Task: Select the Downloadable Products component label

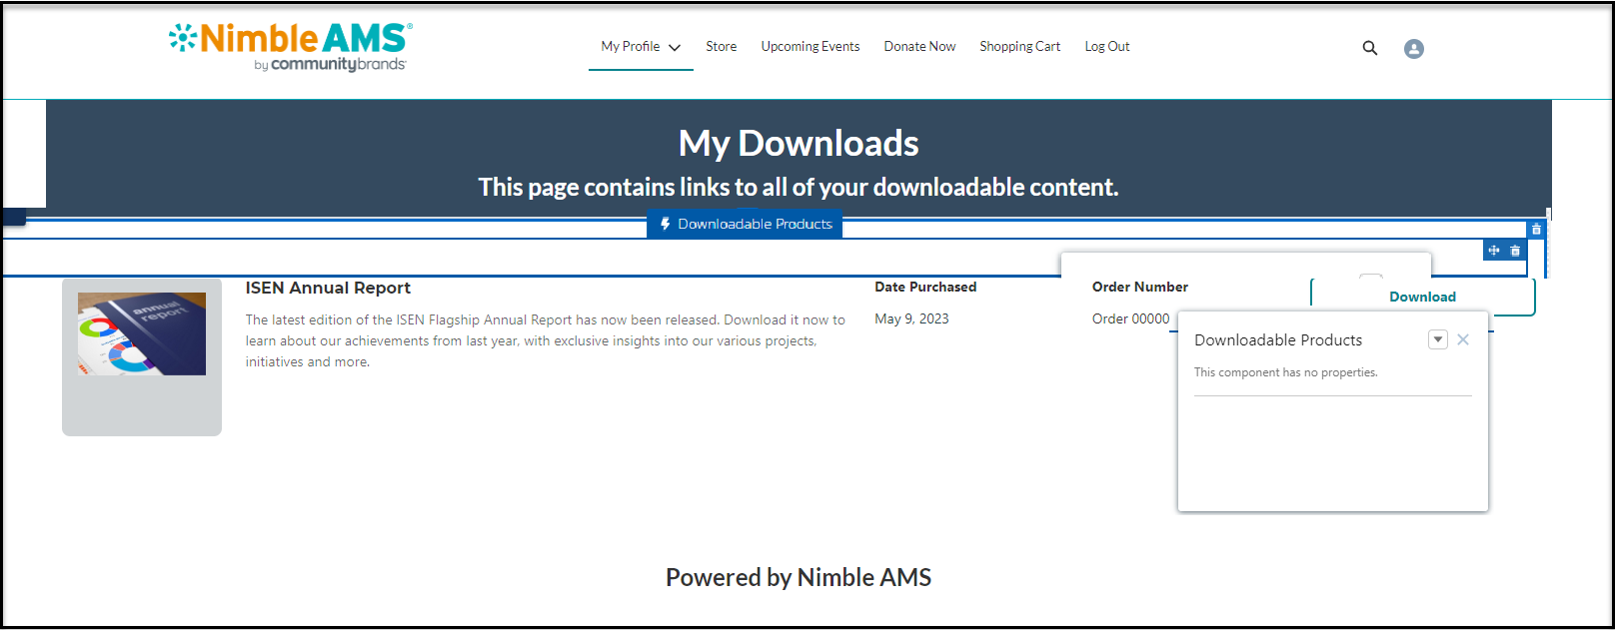Action: (755, 224)
